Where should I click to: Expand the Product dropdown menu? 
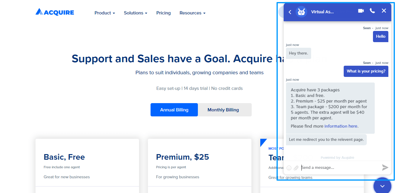pos(105,13)
